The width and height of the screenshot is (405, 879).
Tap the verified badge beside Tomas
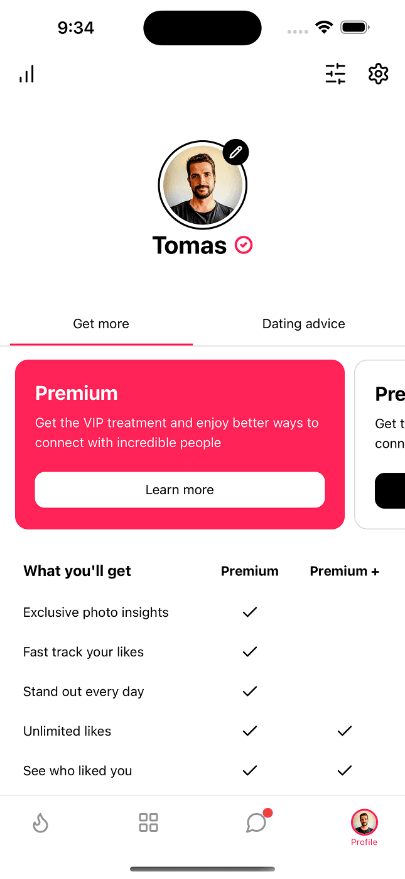pyautogui.click(x=244, y=245)
